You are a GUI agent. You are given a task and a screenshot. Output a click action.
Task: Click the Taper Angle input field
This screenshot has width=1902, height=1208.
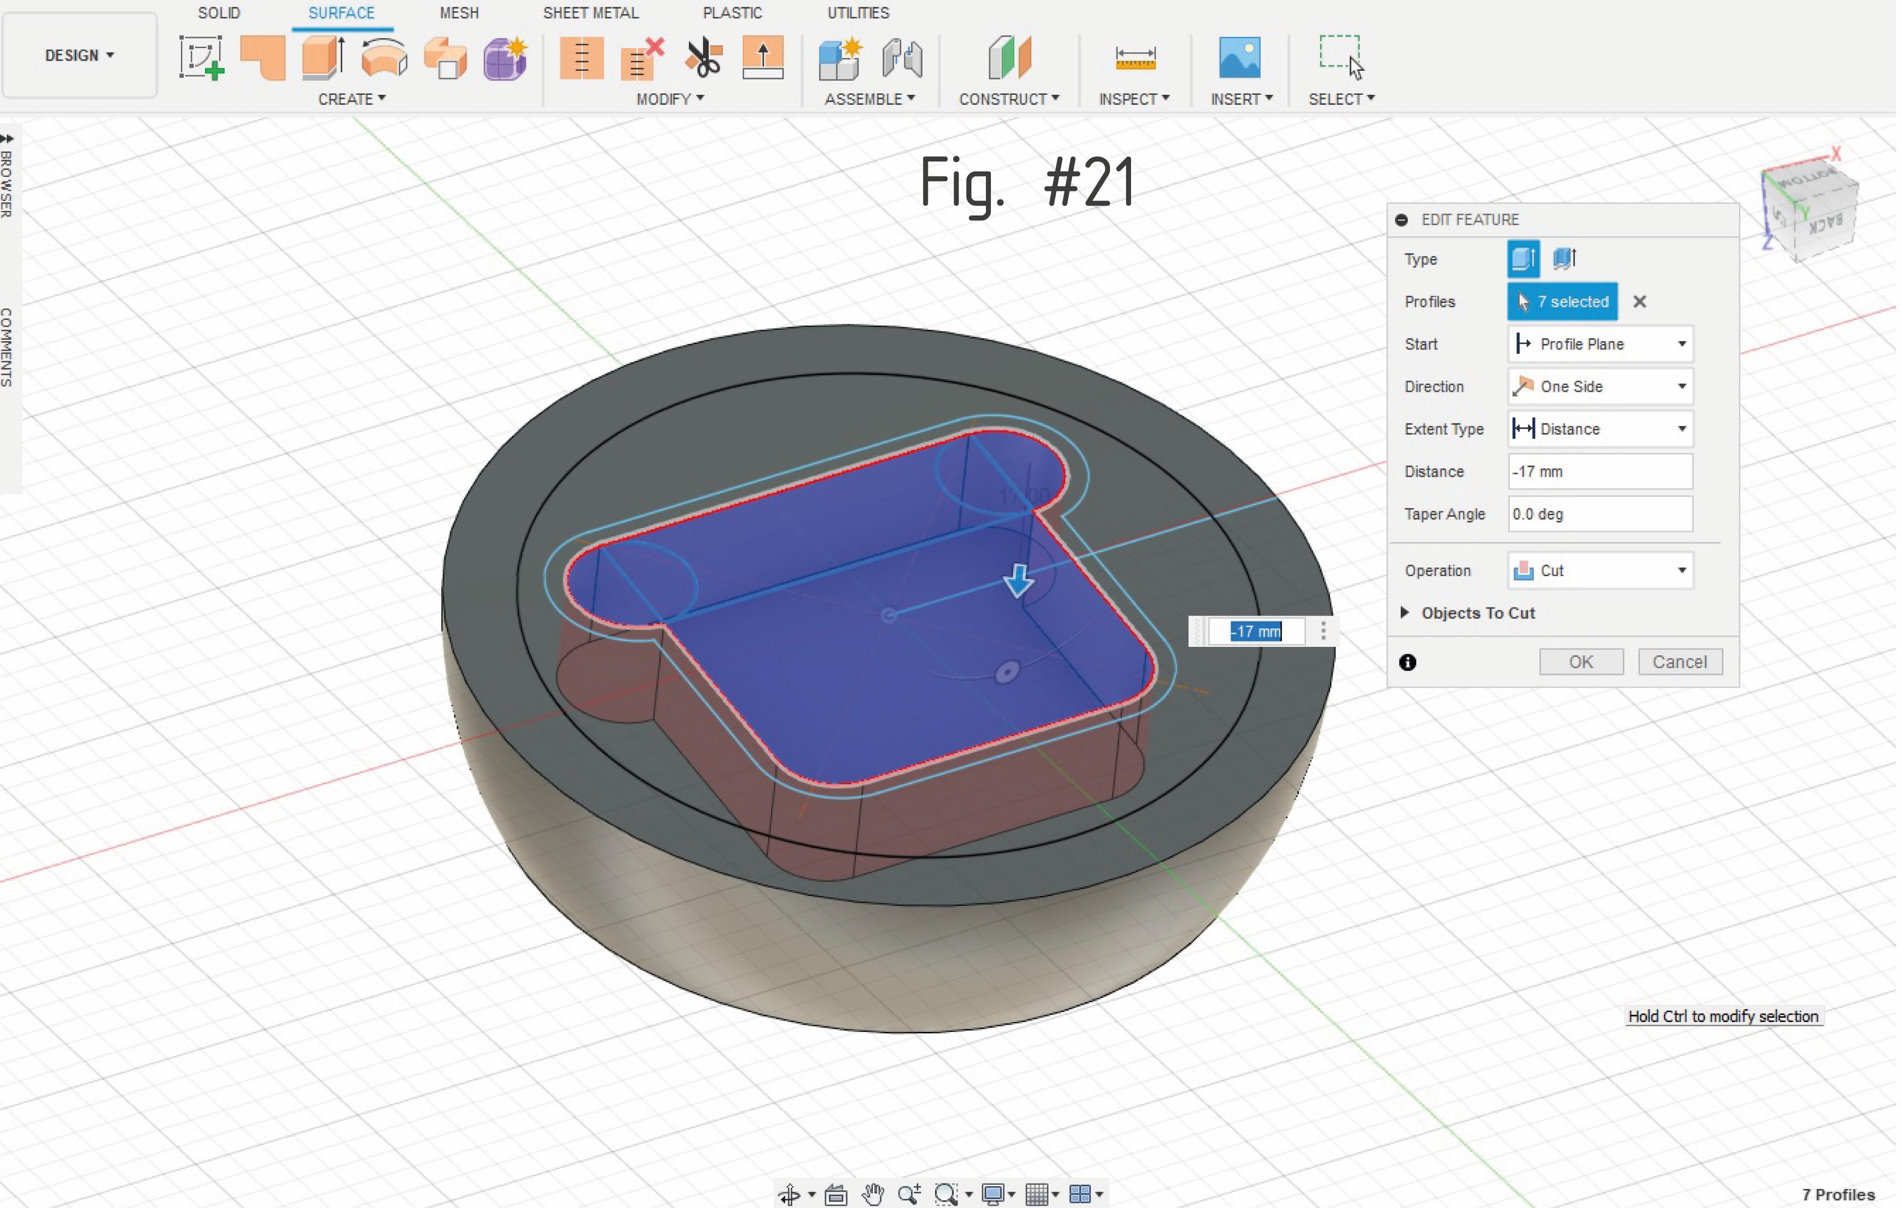point(1600,514)
